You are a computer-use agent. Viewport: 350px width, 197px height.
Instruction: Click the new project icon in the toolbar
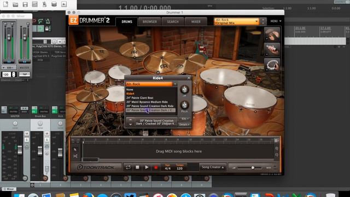click(x=5, y=4)
